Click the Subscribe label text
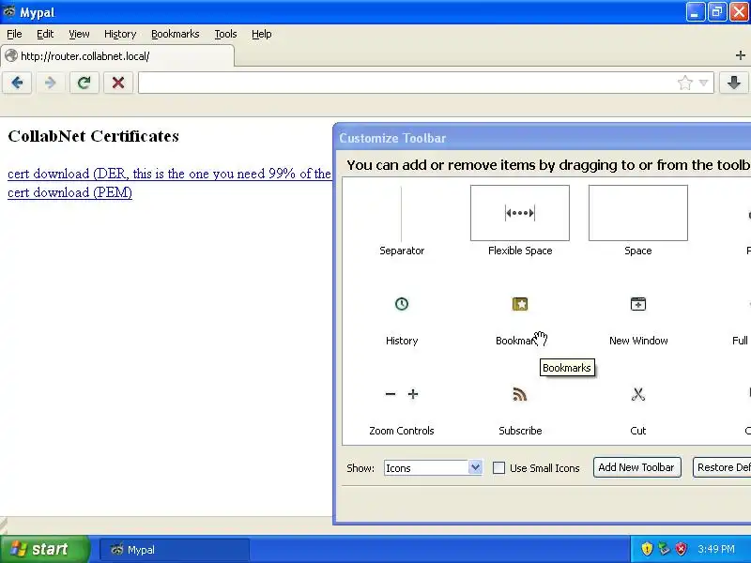Screen dimensions: 751x563 click(x=520, y=431)
